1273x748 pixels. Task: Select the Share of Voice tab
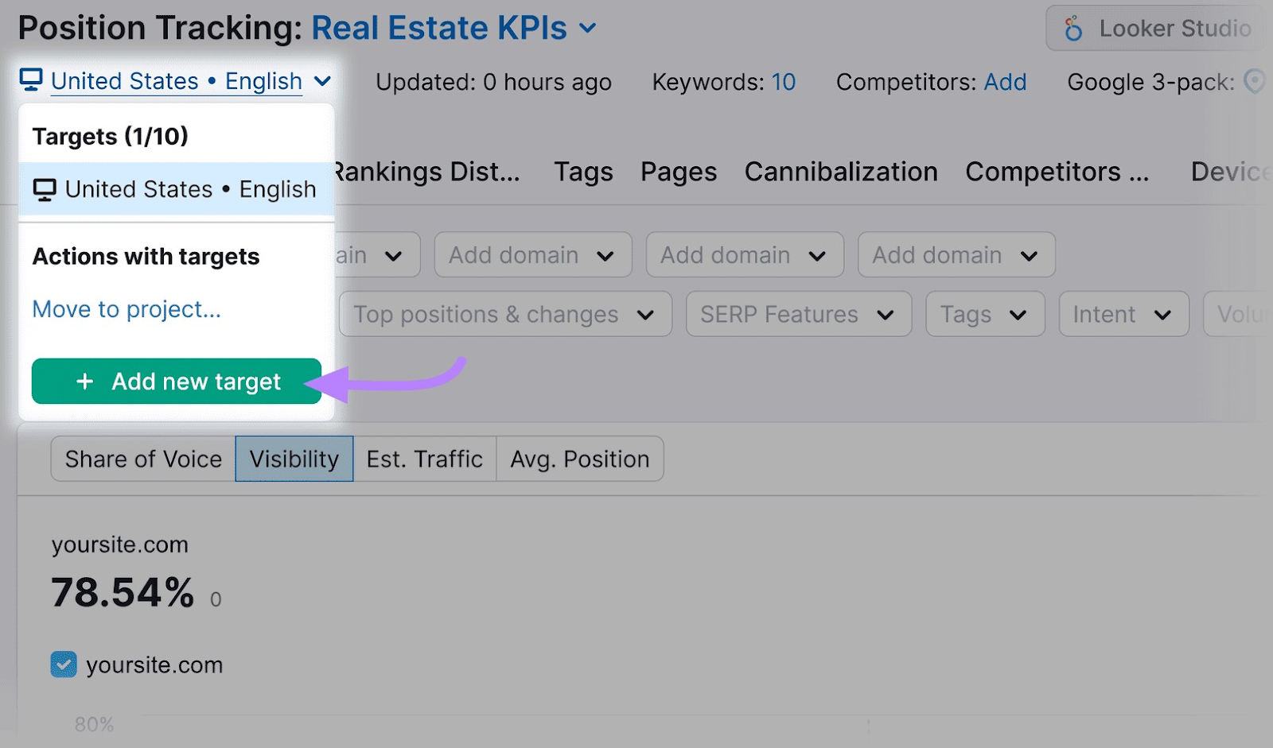(x=143, y=459)
